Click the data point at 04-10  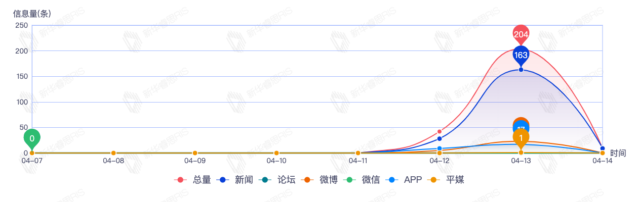pos(276,153)
